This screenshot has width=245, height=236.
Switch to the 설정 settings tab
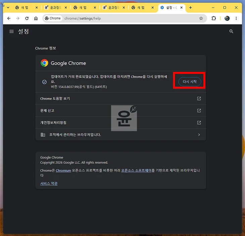click(171, 7)
